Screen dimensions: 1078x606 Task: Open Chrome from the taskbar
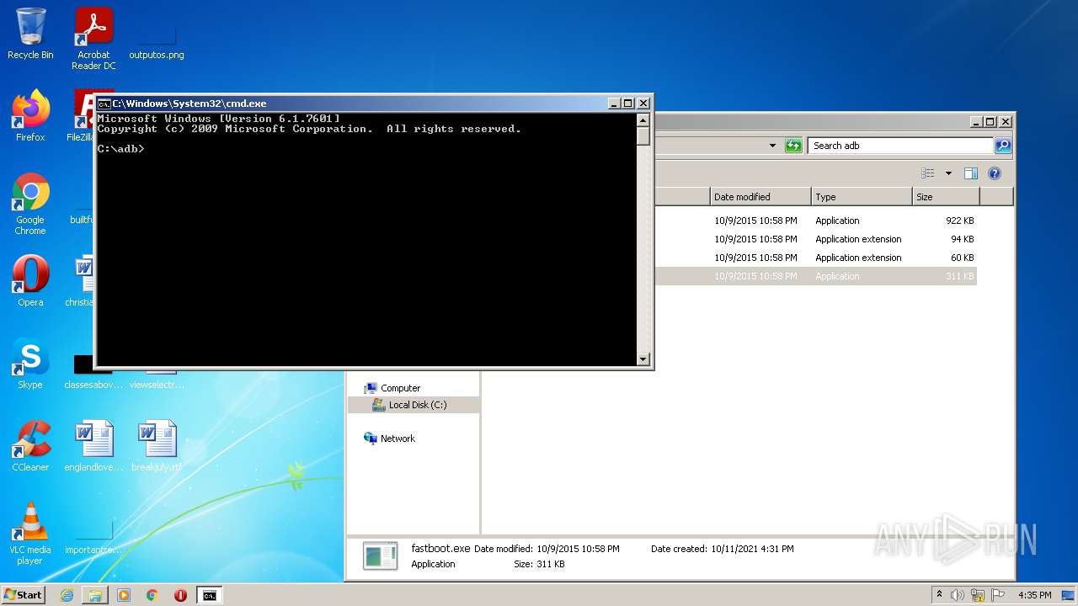coord(152,595)
